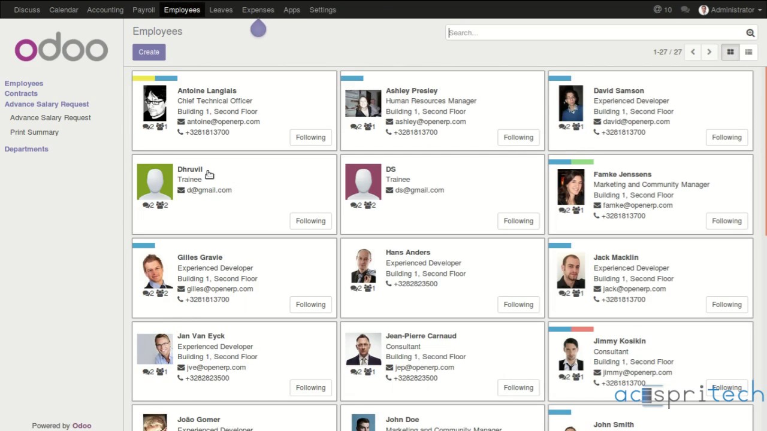Viewport: 767px width, 431px height.
Task: Click 1-27 / 27 pager text
Action: [x=668, y=52]
